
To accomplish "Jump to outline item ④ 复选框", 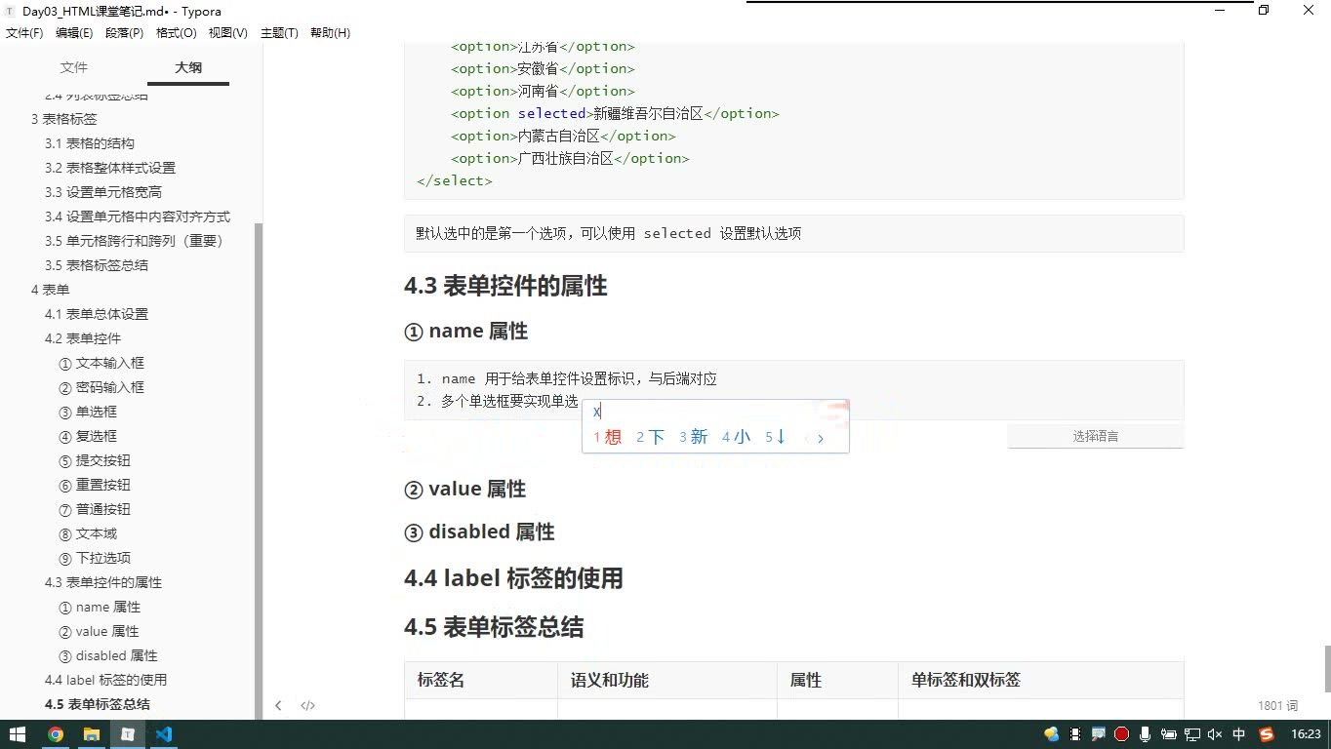I will [88, 436].
